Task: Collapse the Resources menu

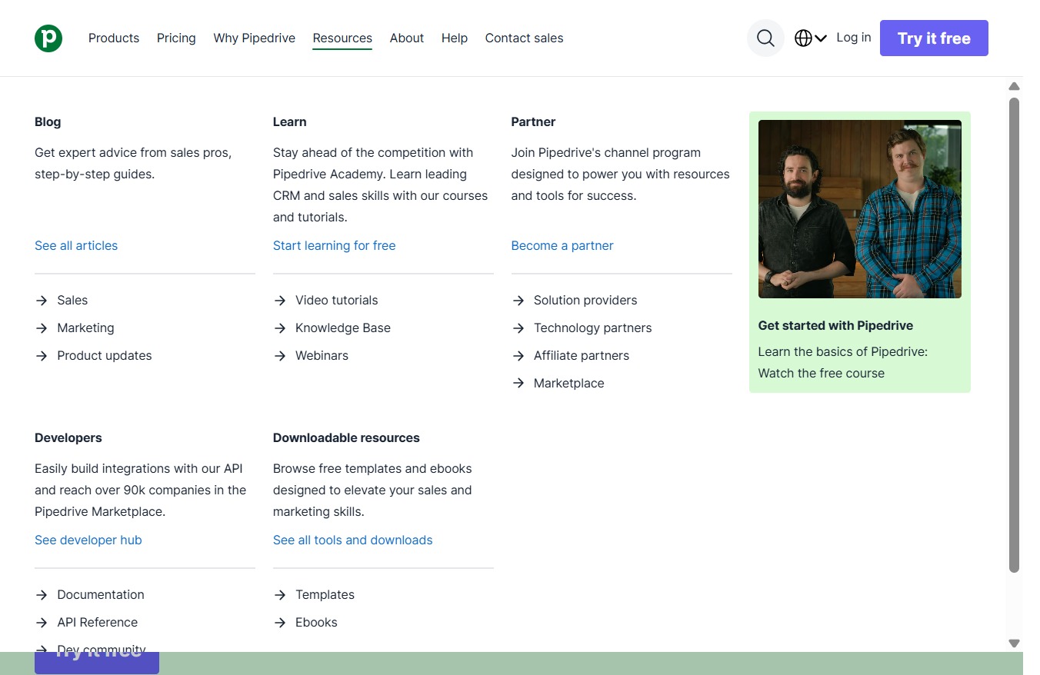Action: (x=342, y=38)
